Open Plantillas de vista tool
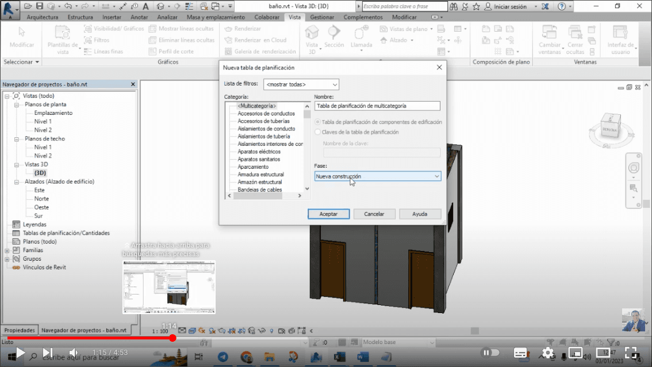Viewport: 652px width, 367px height. (x=62, y=40)
